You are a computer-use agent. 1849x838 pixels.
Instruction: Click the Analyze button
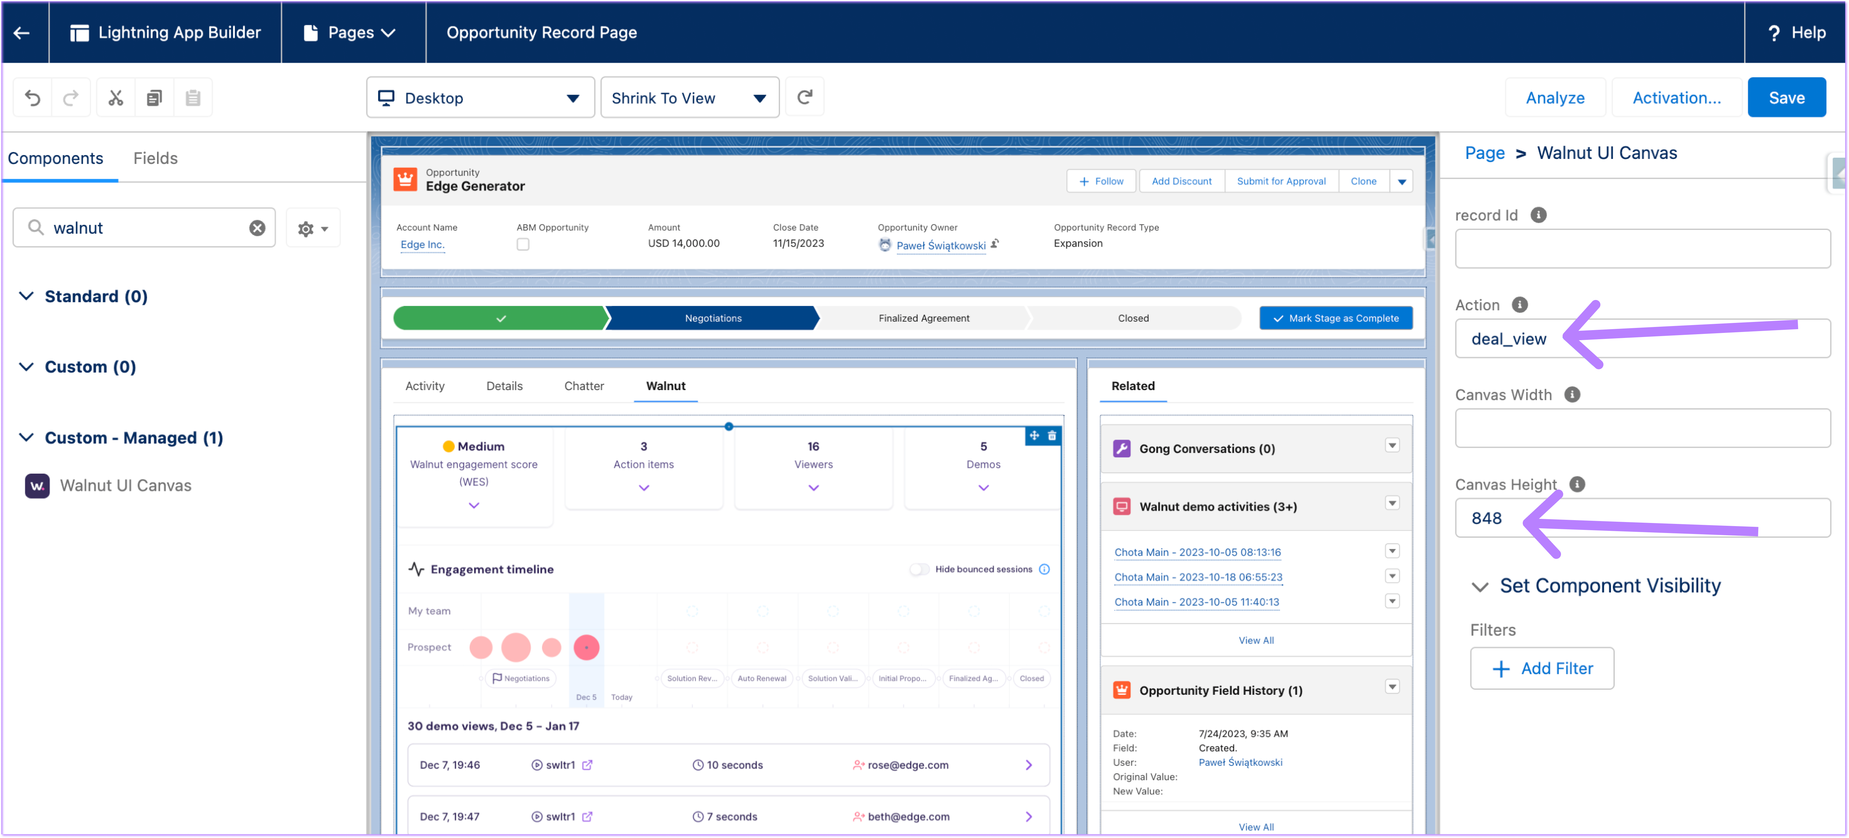coord(1555,98)
